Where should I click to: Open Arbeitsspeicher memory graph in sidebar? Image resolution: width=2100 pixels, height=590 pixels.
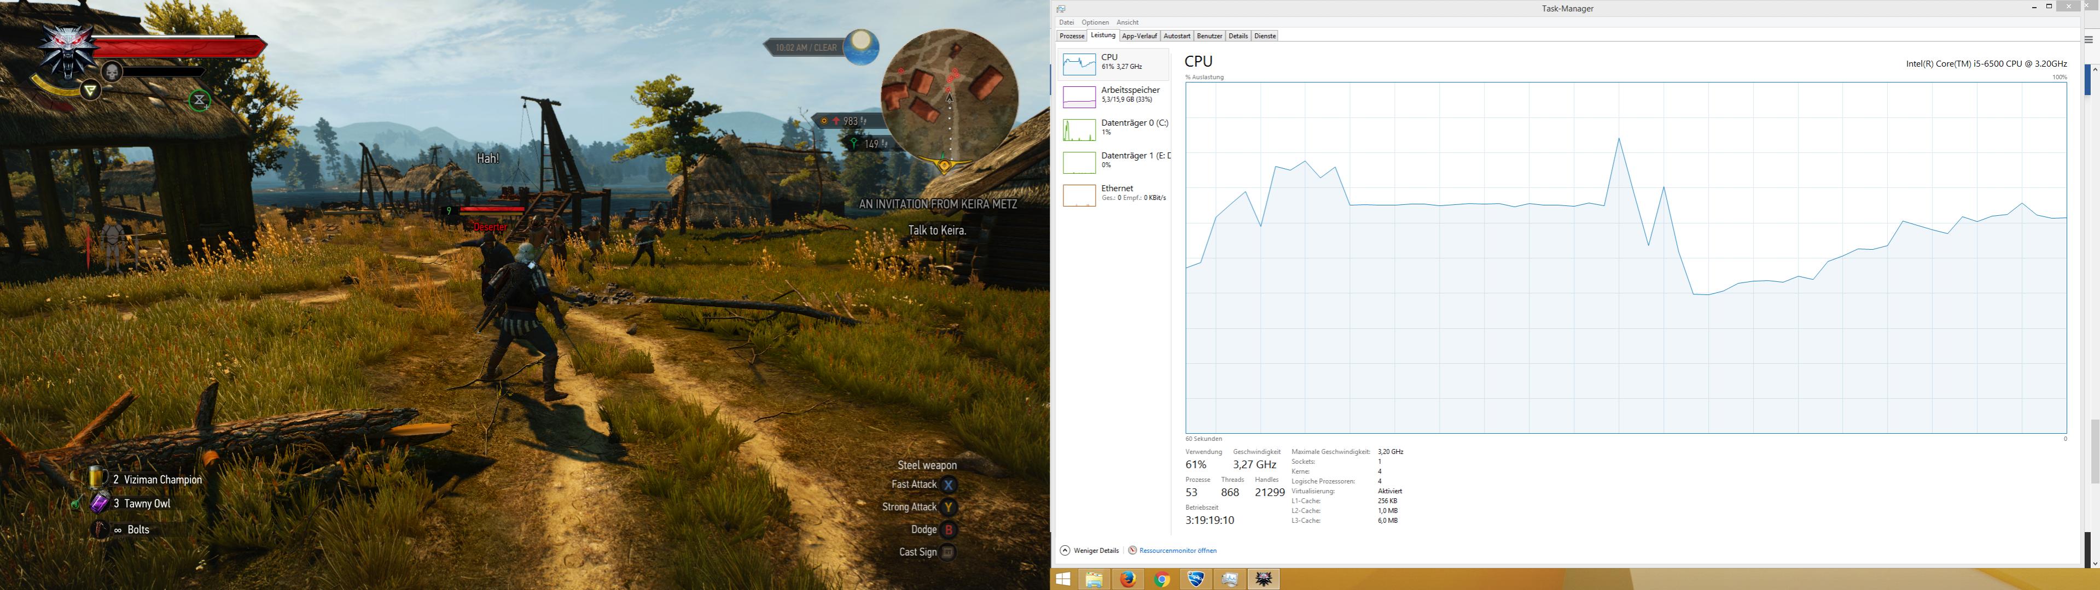[x=1079, y=97]
